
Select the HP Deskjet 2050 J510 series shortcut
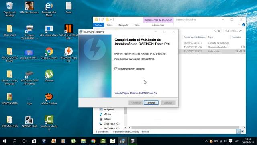(29, 77)
